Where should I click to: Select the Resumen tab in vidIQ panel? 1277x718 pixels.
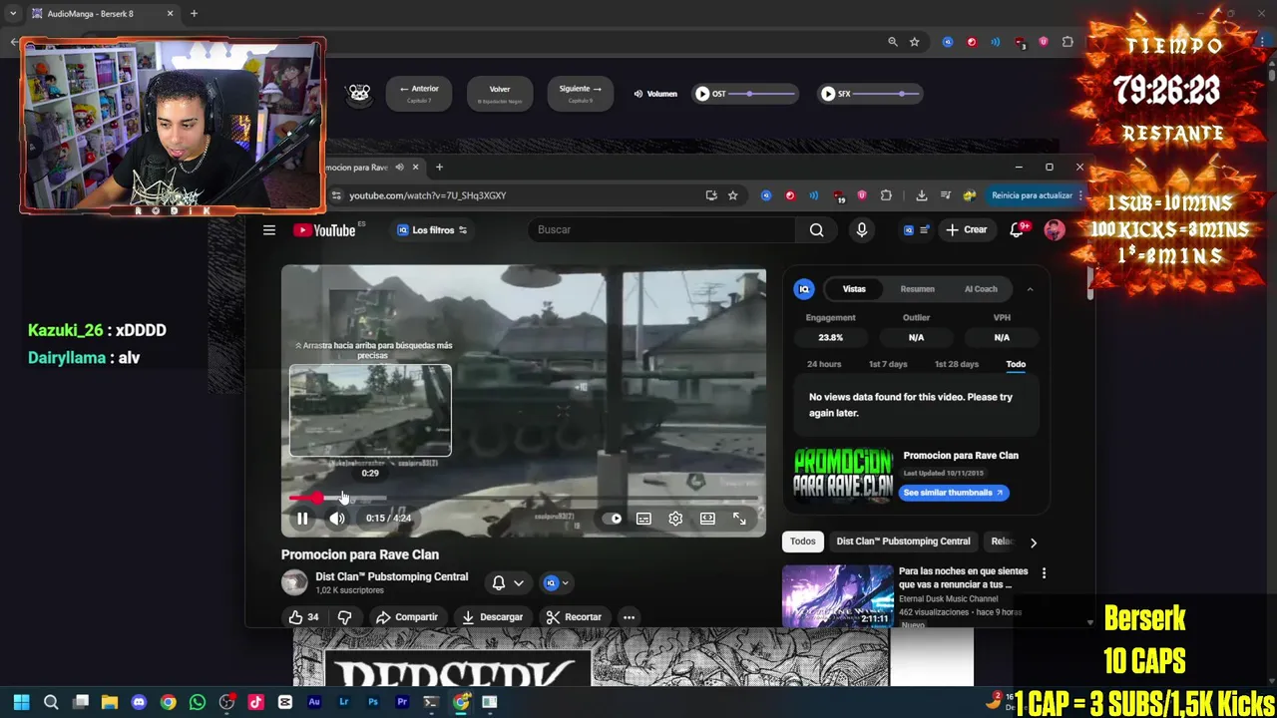pyautogui.click(x=917, y=289)
